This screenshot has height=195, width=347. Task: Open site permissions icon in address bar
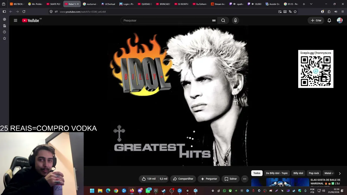tap(56, 12)
